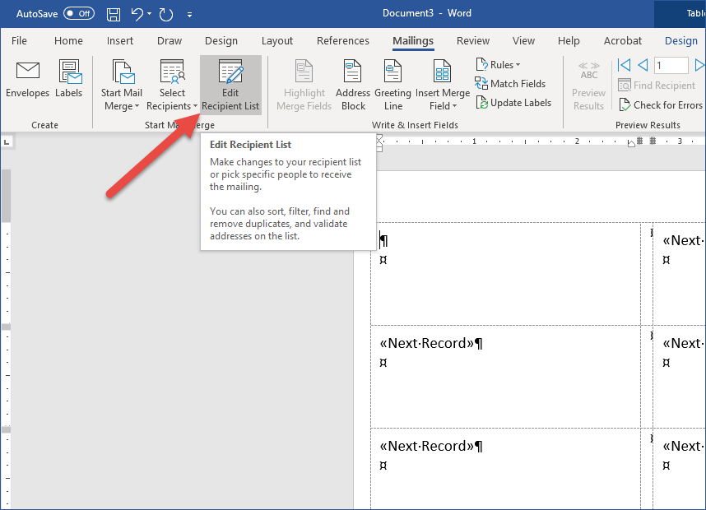Switch to the Review tab
Screen dimensions: 706x510
click(x=473, y=40)
